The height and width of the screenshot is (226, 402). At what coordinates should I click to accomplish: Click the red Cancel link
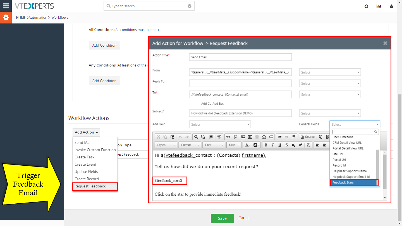[244, 218]
